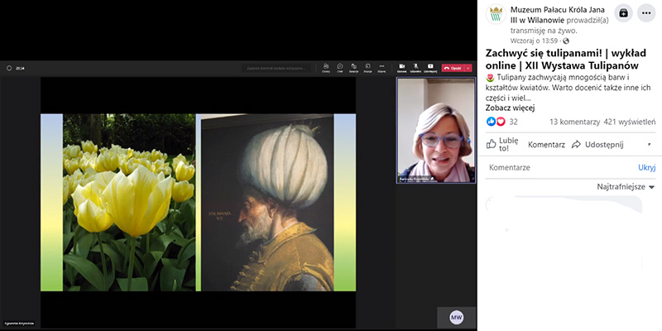Image resolution: width=662 pixels, height=331 pixels.
Task: Click the Komentarz button
Action: pos(546,144)
